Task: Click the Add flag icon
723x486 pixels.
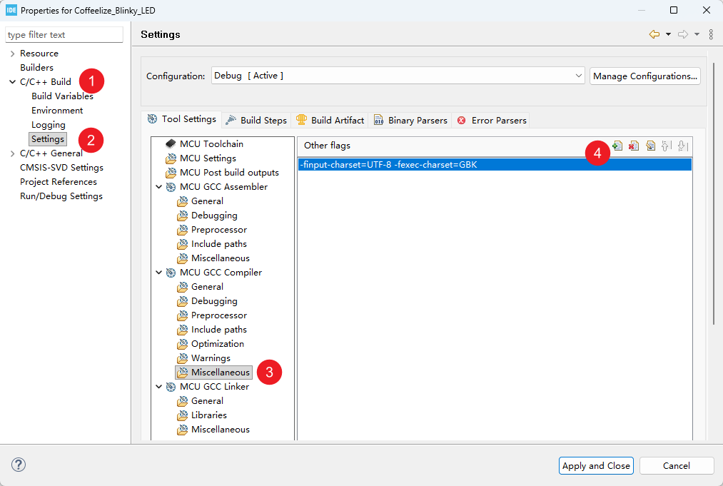Action: [617, 146]
